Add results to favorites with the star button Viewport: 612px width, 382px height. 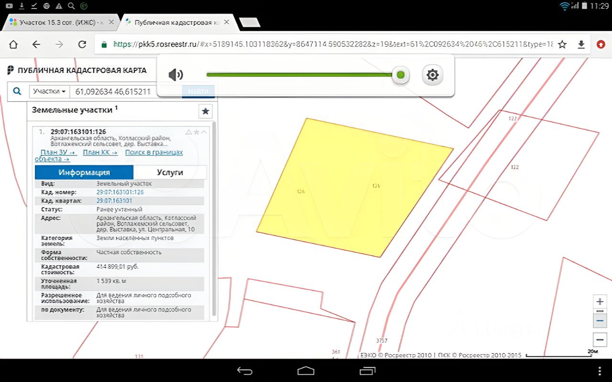pyautogui.click(x=205, y=111)
